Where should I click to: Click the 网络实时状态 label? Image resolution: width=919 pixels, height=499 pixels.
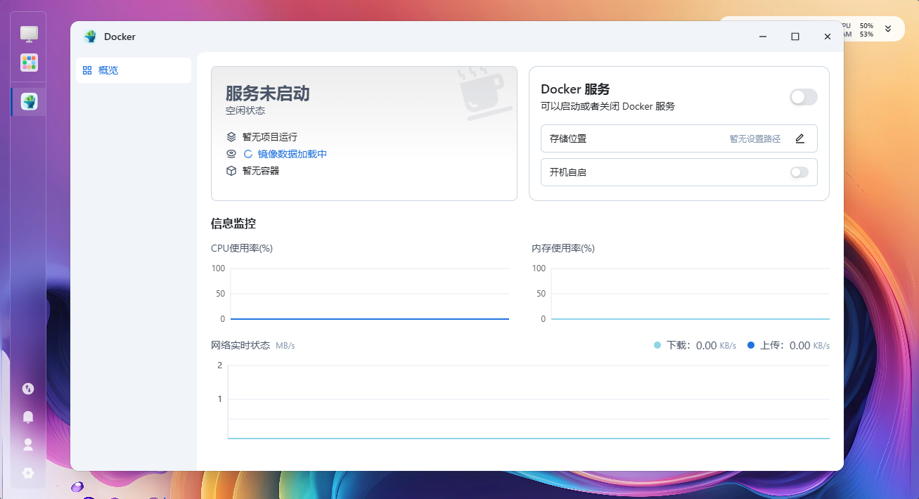click(x=240, y=346)
